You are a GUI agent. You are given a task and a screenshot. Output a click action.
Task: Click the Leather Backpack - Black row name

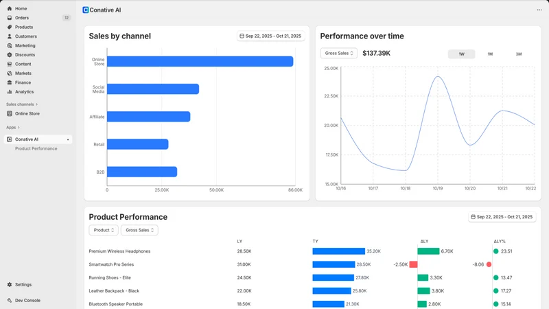pos(114,290)
